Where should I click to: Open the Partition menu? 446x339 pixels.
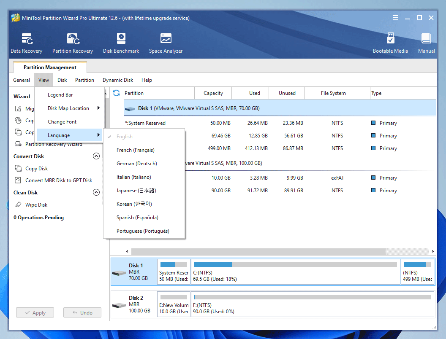tap(84, 80)
